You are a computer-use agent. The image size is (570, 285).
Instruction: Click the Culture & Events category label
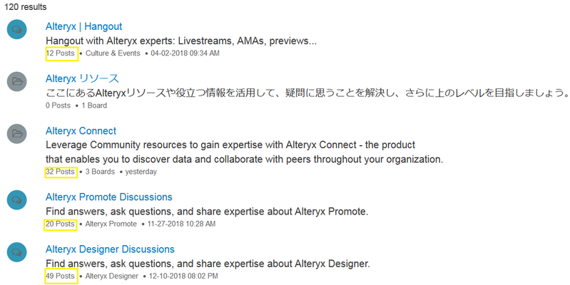113,53
